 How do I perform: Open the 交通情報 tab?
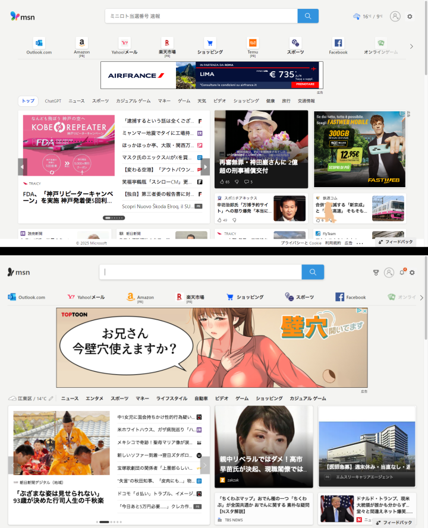pyautogui.click(x=306, y=101)
